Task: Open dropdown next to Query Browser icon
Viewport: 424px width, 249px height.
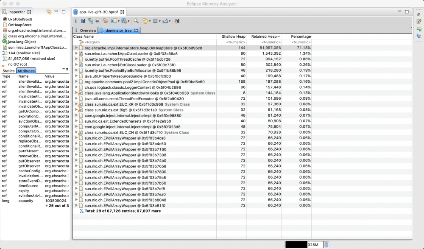Action: tap(128, 21)
